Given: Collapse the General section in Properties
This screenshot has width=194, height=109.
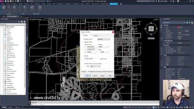Looking at the screenshot, I should (191, 25).
